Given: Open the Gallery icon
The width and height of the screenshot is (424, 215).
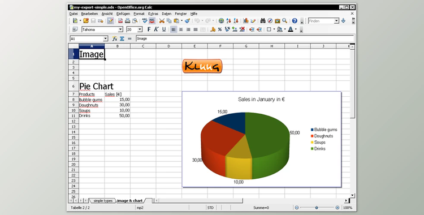Looking at the screenshot, I should point(278,20).
